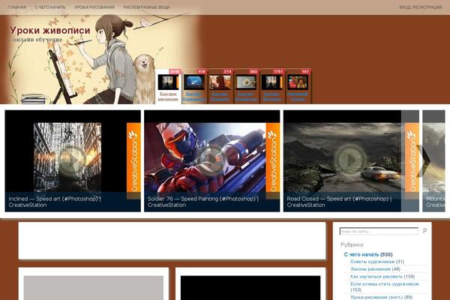The height and width of the screenshot is (300, 450).
Task: Open category Если хочешь стать художником (153)
Action: tap(385, 286)
